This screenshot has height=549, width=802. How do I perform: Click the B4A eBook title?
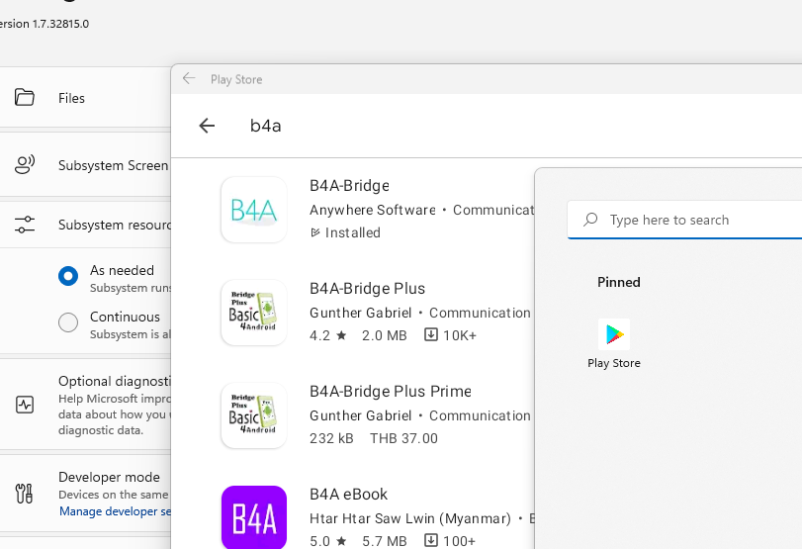pyautogui.click(x=348, y=495)
